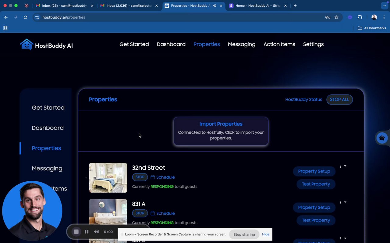Click the 32nd Street bedroom thumbnail
390x243 pixels.
108,178
